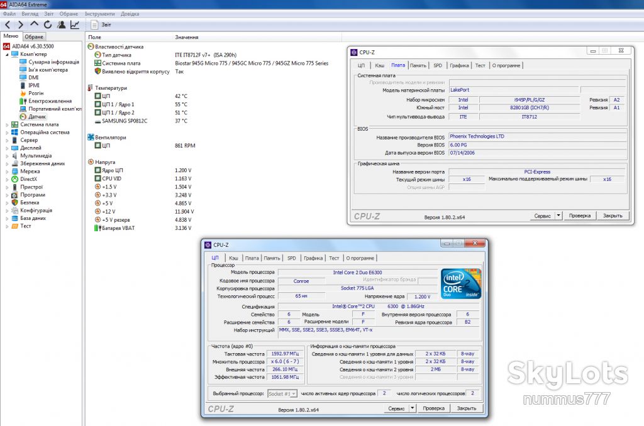Open the Інструменти menu
The width and height of the screenshot is (644, 426).
[x=100, y=14]
